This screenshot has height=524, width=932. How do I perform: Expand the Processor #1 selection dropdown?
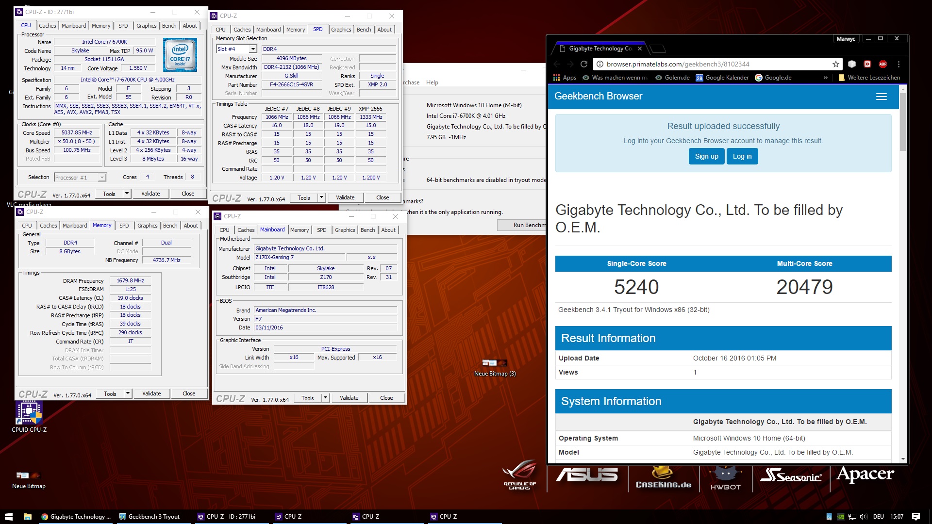[x=102, y=178]
